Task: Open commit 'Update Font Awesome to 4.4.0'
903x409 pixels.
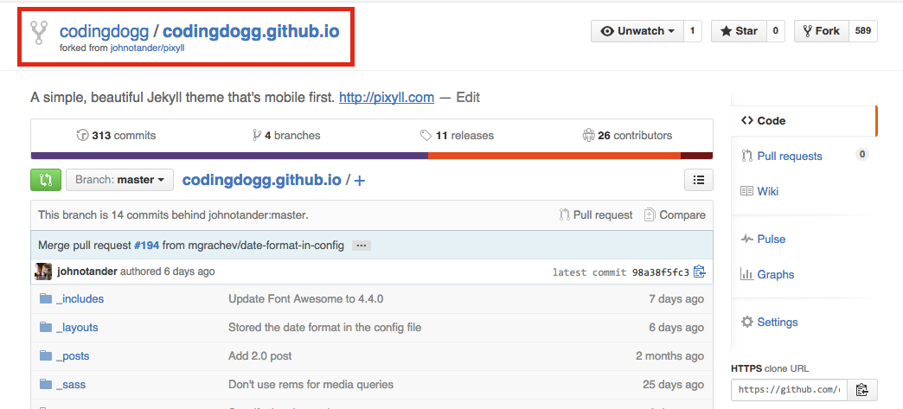Action: click(x=306, y=298)
